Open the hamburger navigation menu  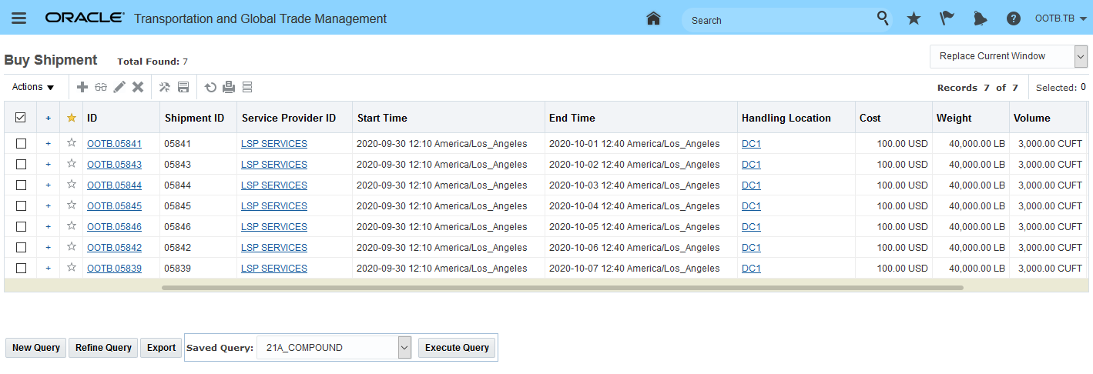[18, 18]
